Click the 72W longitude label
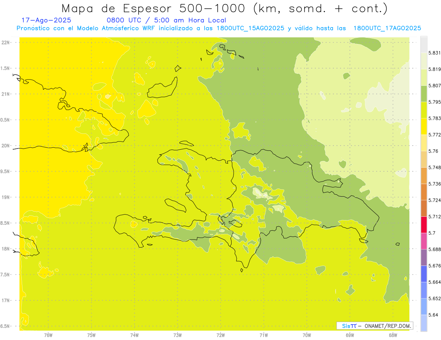The image size is (441, 340). pos(220,335)
